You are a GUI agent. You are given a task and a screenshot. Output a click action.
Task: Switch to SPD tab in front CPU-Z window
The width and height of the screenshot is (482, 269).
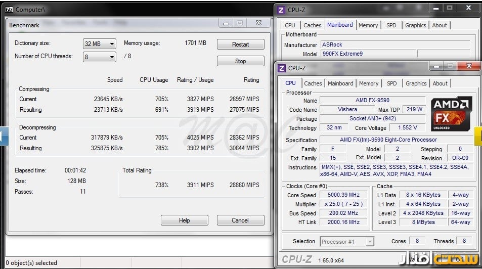391,83
